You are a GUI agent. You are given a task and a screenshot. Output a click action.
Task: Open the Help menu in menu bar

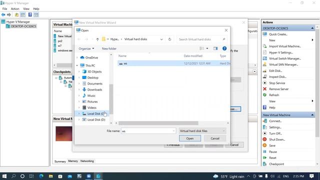coord(36,9)
